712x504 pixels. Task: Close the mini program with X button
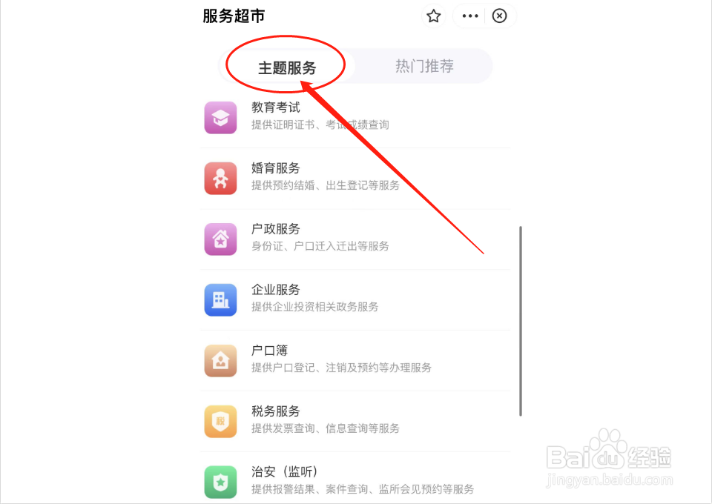[x=499, y=16]
